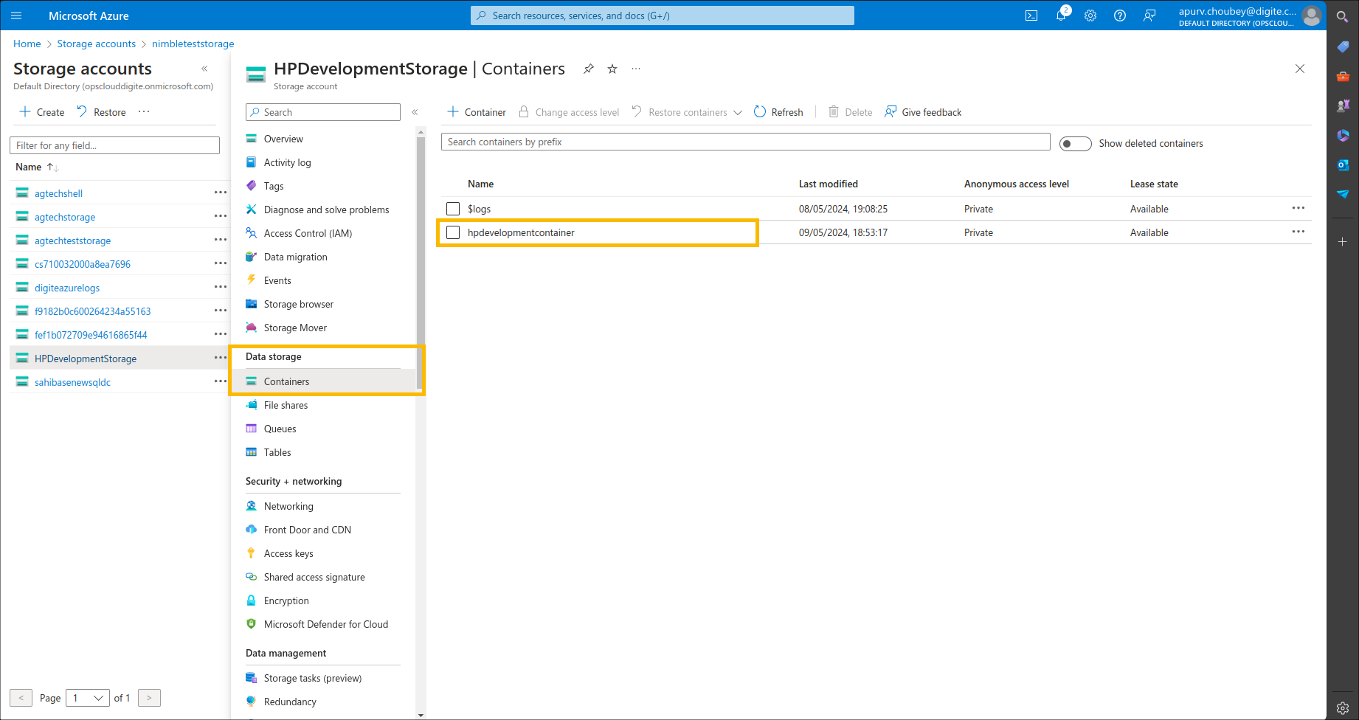Toggle Show deleted containers
The height and width of the screenshot is (720, 1359).
coord(1075,143)
